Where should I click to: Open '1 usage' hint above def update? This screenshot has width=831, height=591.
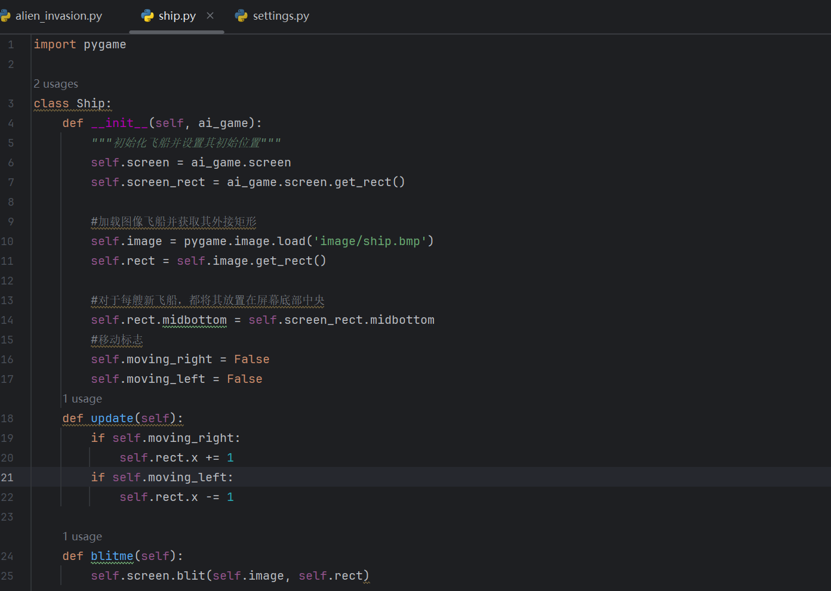(82, 398)
